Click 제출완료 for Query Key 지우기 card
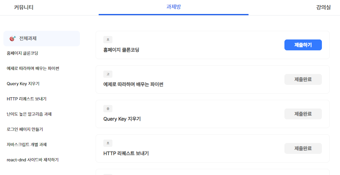This screenshot has height=175, width=340. (x=303, y=114)
